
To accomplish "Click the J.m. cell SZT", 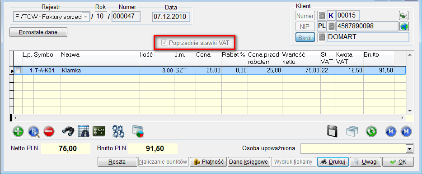I will [x=185, y=71].
